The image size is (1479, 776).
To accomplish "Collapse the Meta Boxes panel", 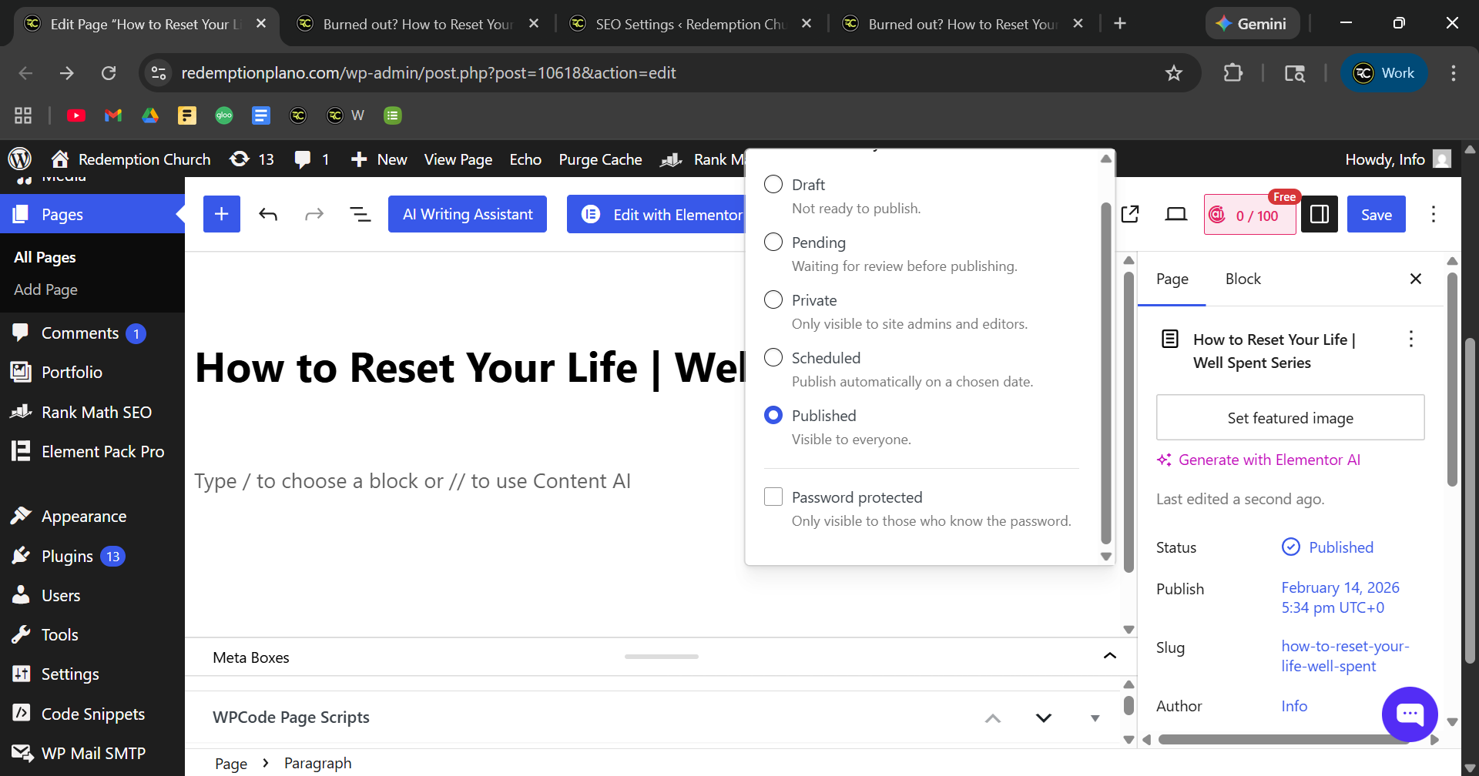I will (x=1109, y=657).
